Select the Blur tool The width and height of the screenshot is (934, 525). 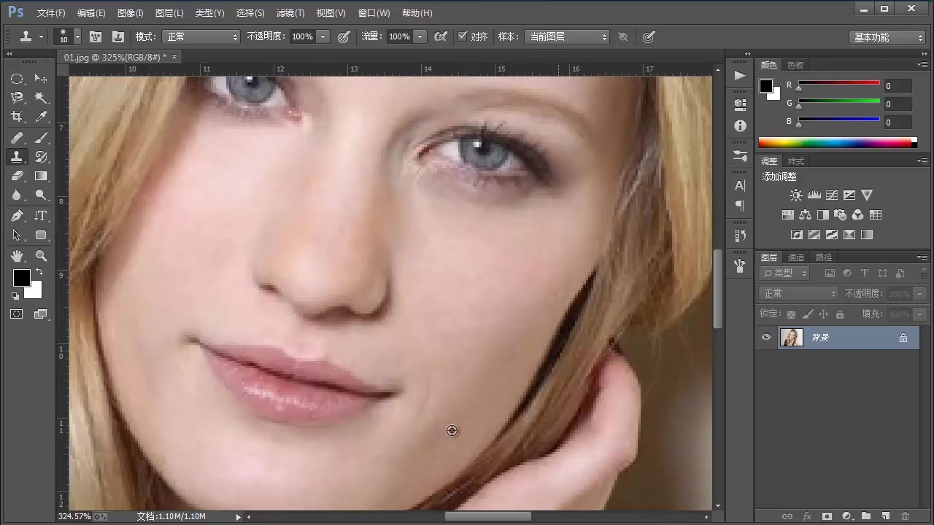pyautogui.click(x=17, y=195)
